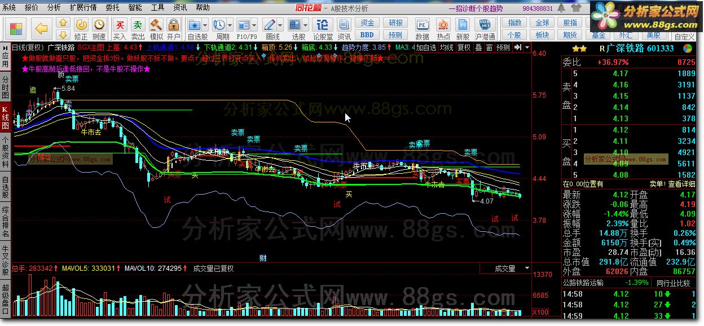704x326 pixels.
Task: Toggle the 均线 (moving average) display
Action: click(447, 48)
